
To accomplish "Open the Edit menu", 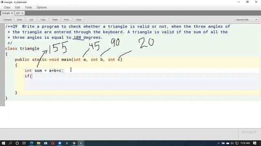I will coord(18,7).
